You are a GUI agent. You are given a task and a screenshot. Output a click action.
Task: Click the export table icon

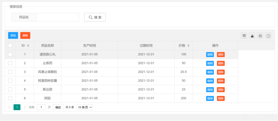pos(252,36)
